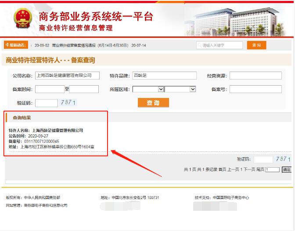The width and height of the screenshot is (295, 231).
Task: Click the 备案号 input field
Action: coord(255,89)
